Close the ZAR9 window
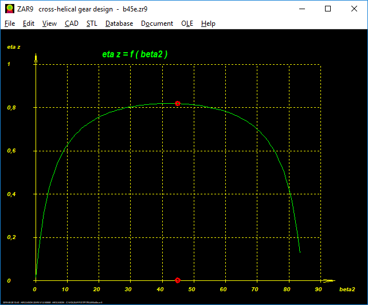The image size is (368, 305). click(354, 9)
